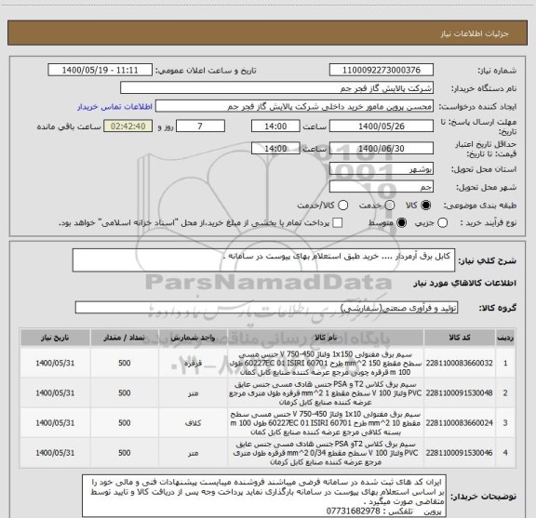Open the اطلاعات تماس خریدار link
Viewport: 536px width, 518px height.
[x=114, y=107]
